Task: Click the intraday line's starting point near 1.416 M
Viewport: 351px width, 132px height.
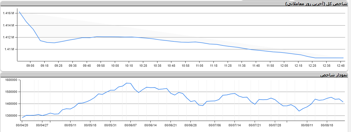Action: click(x=19, y=12)
